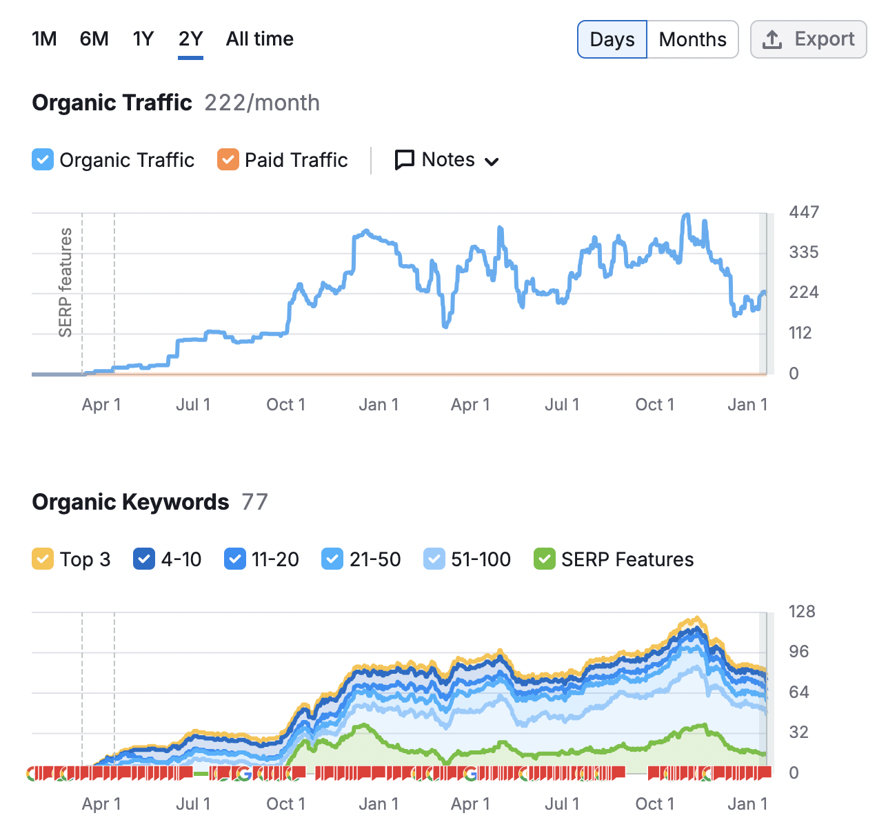Switch to the 6M time range

(94, 39)
